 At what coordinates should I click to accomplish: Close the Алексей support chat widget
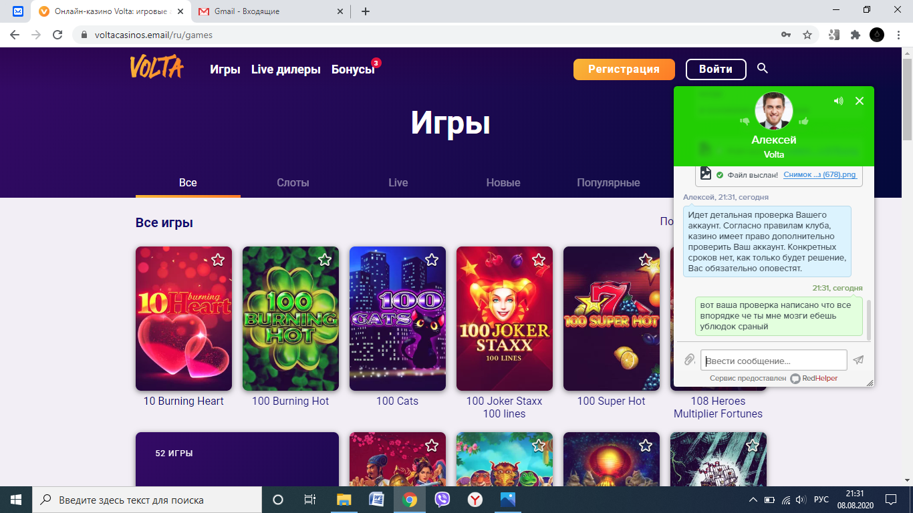click(x=860, y=101)
